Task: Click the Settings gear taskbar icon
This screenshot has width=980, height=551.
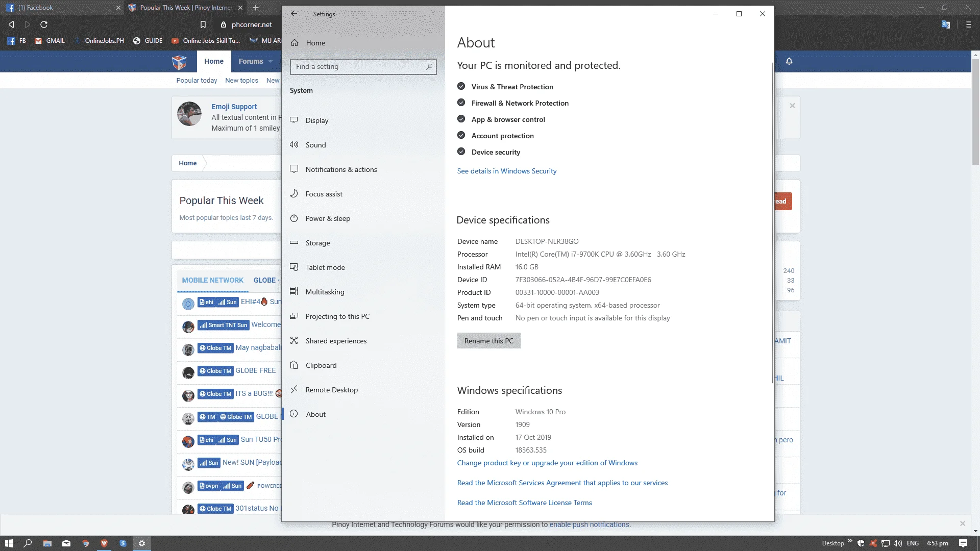Action: (x=142, y=543)
